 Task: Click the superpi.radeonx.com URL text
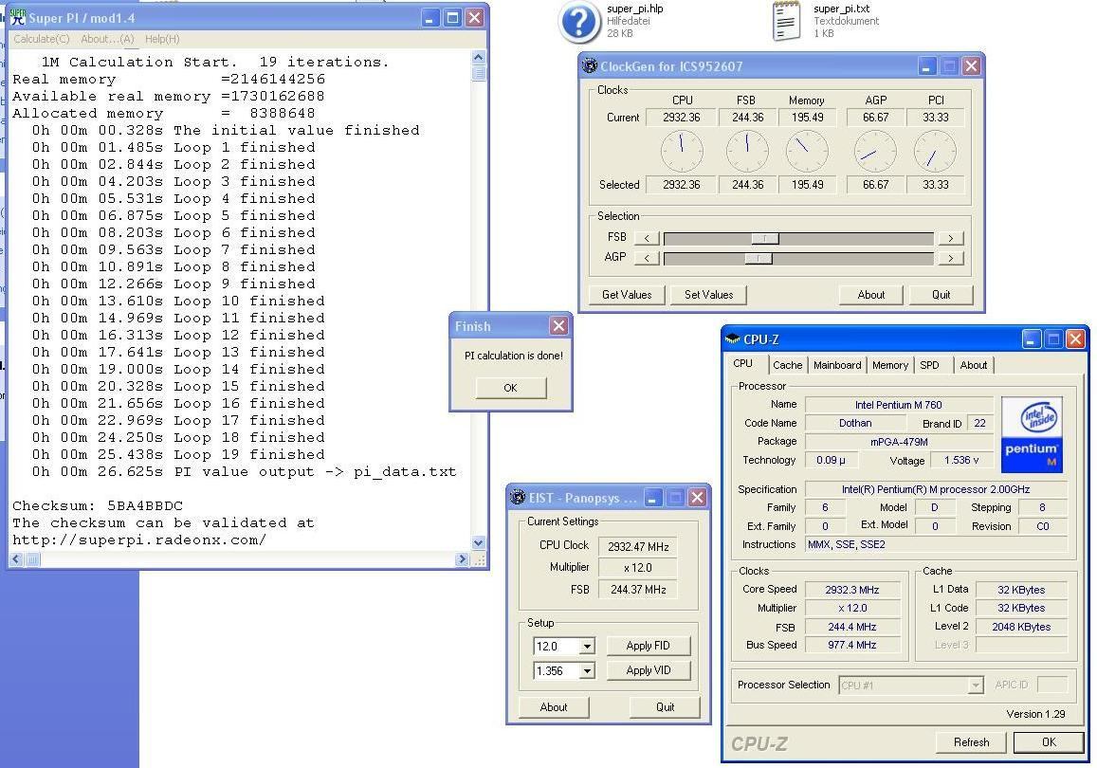point(139,540)
